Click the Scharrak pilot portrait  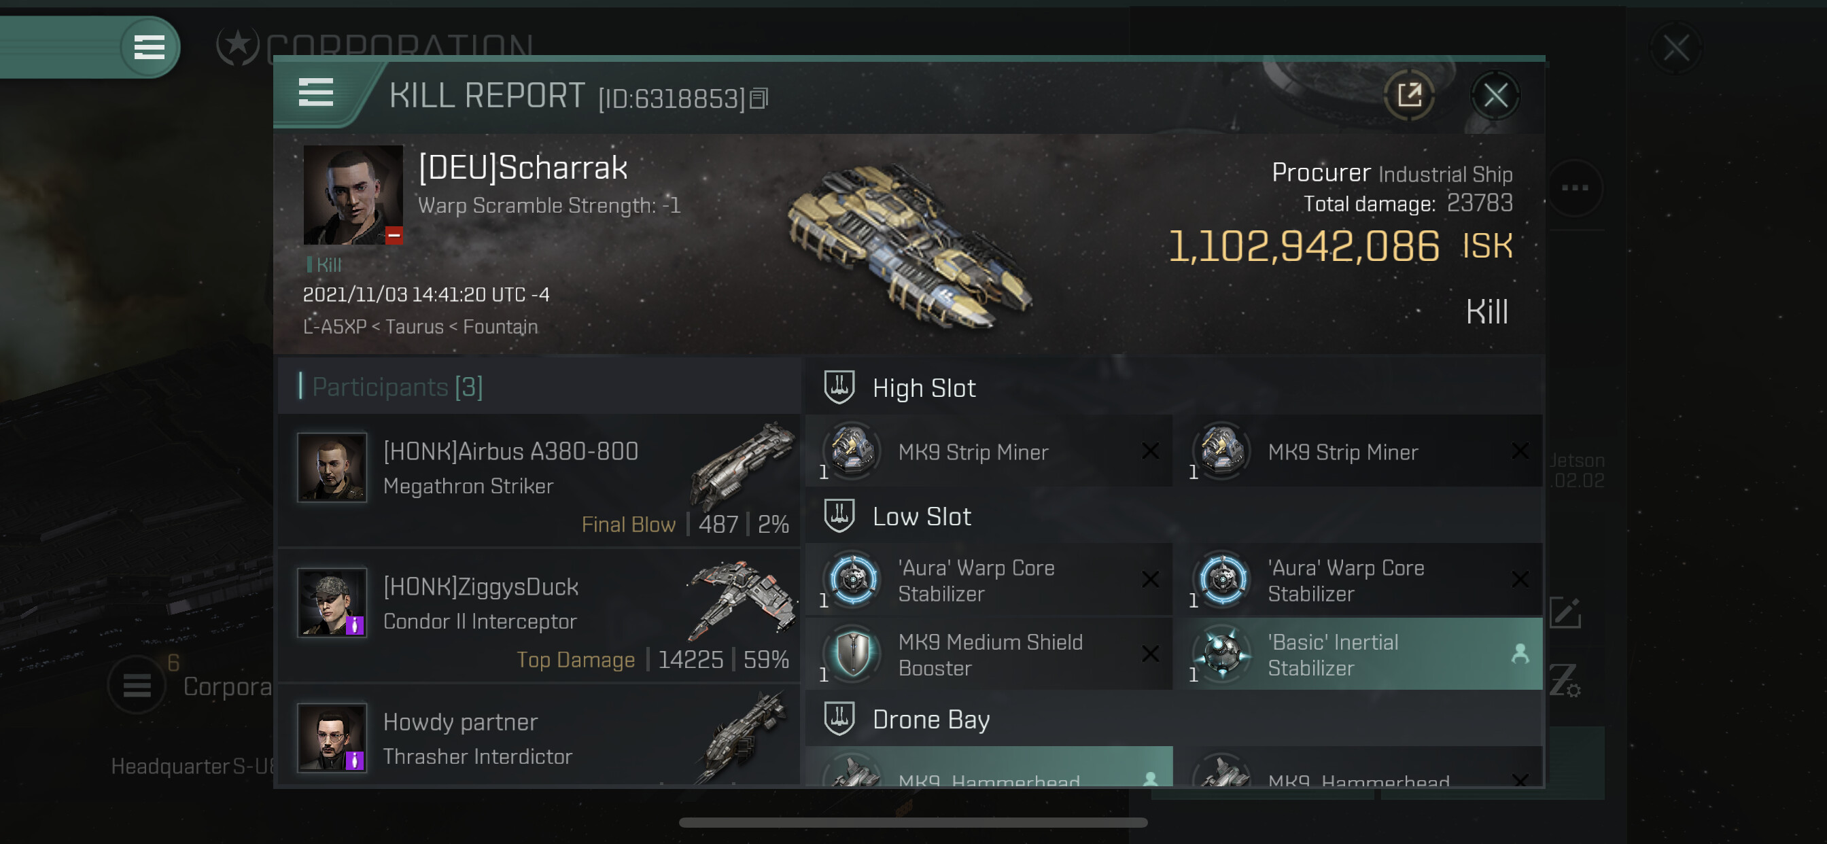pos(353,195)
